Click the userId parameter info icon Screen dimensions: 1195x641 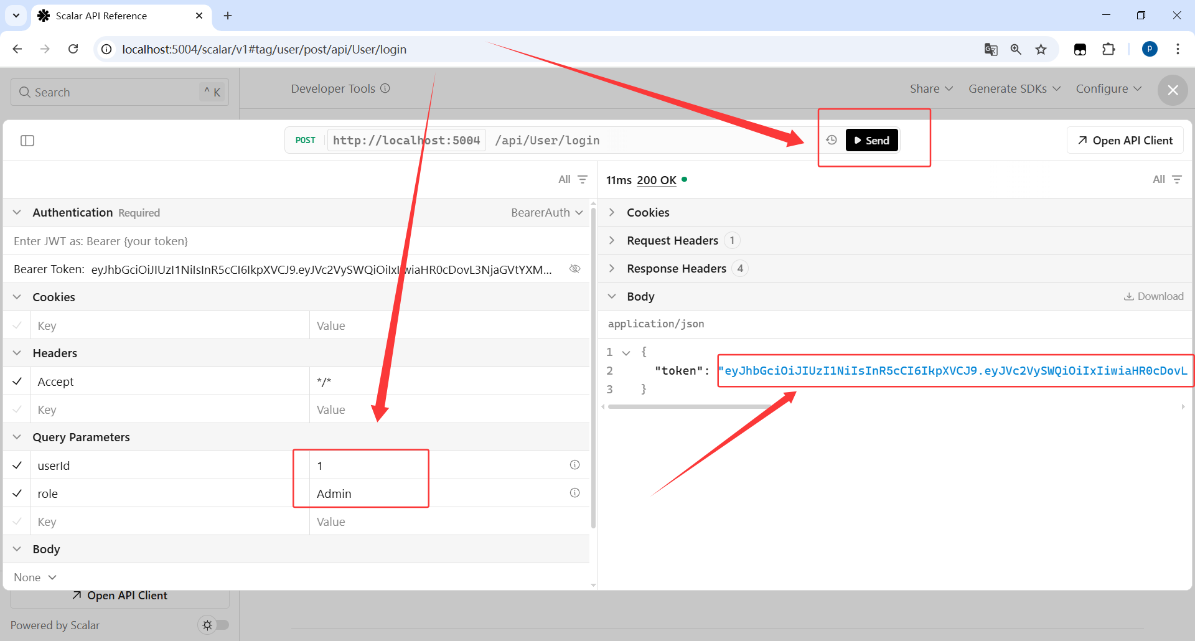point(574,465)
